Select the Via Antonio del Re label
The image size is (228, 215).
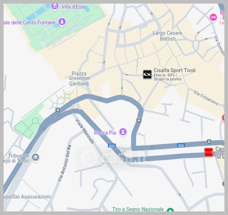64,163
